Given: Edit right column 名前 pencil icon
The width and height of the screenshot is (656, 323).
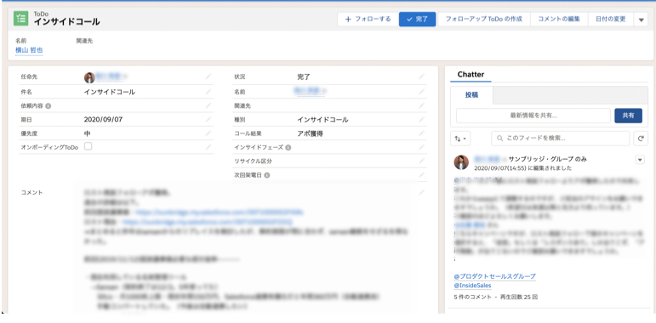Looking at the screenshot, I should 422,92.
